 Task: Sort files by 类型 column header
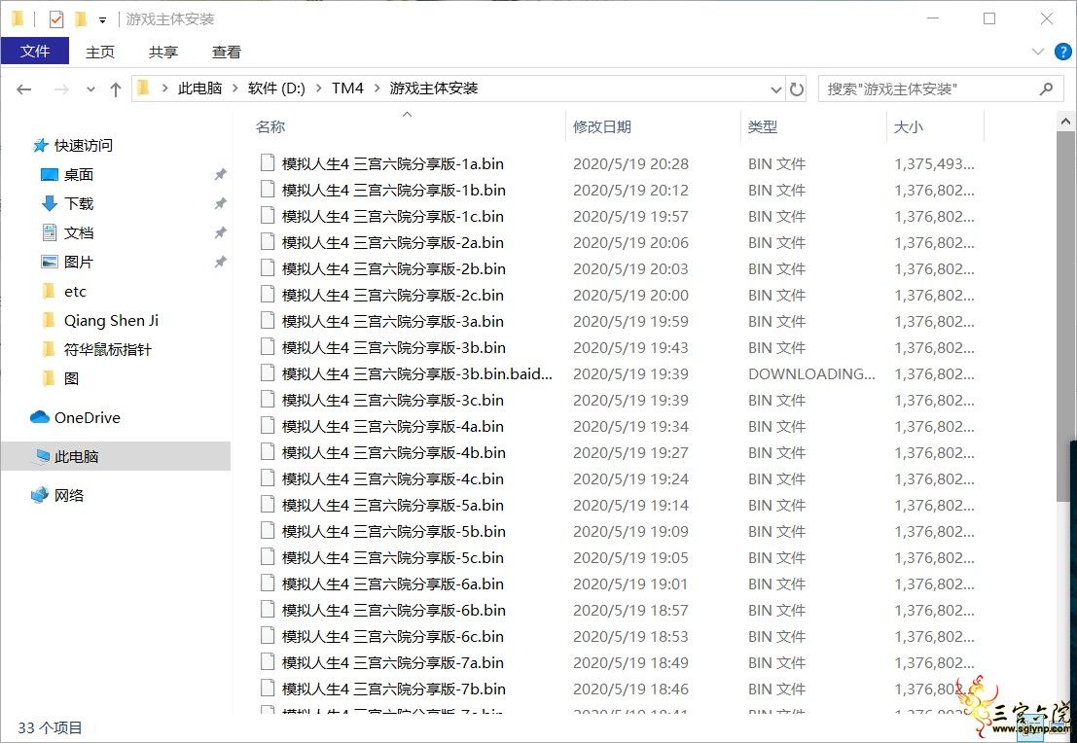point(763,127)
